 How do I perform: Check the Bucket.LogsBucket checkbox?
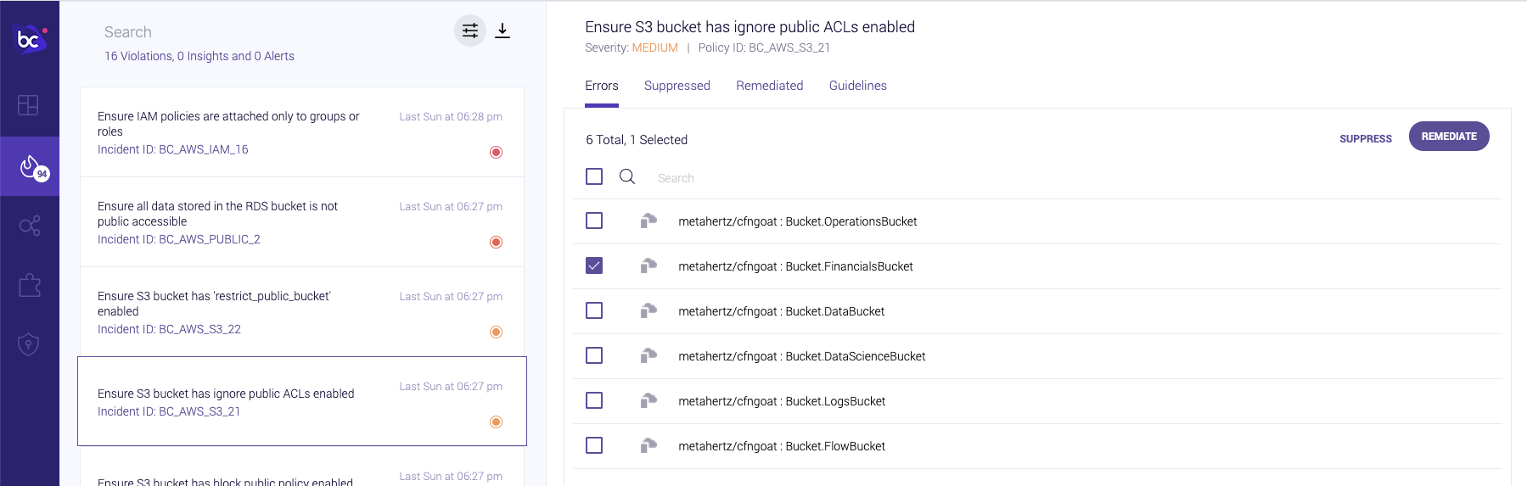click(594, 400)
